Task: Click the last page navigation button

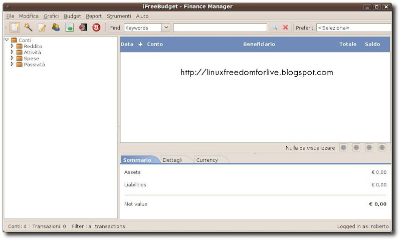Action: [382, 147]
